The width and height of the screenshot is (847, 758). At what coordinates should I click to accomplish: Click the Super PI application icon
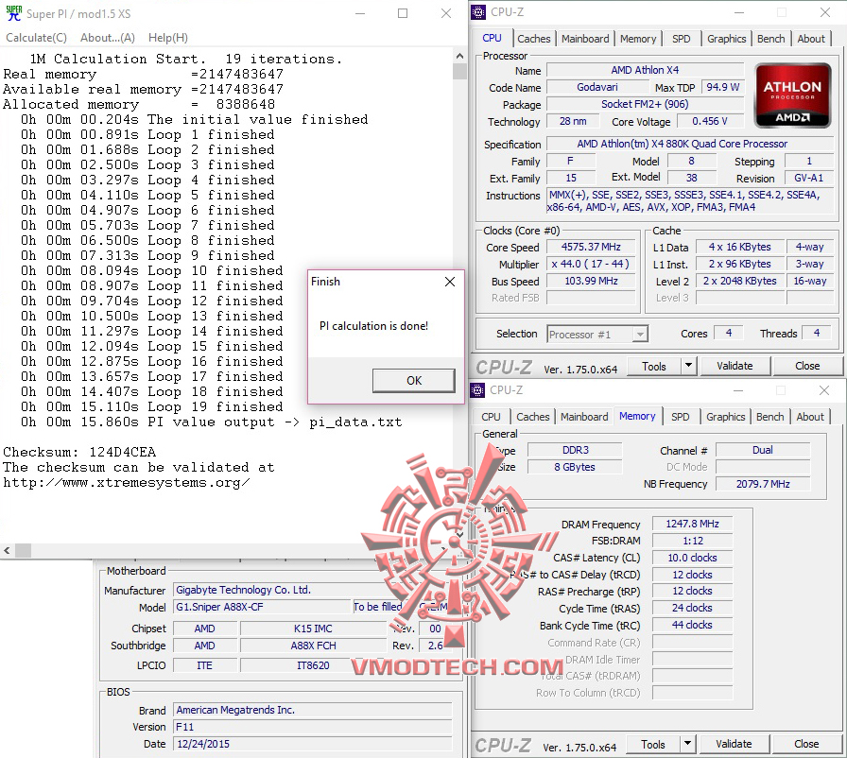[13, 13]
